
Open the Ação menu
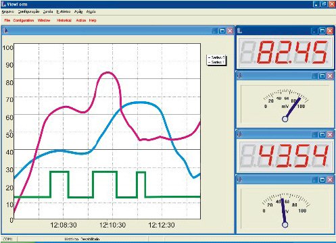78,11
